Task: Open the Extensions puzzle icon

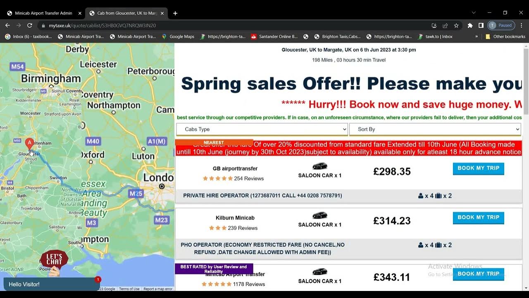Action: point(470,25)
